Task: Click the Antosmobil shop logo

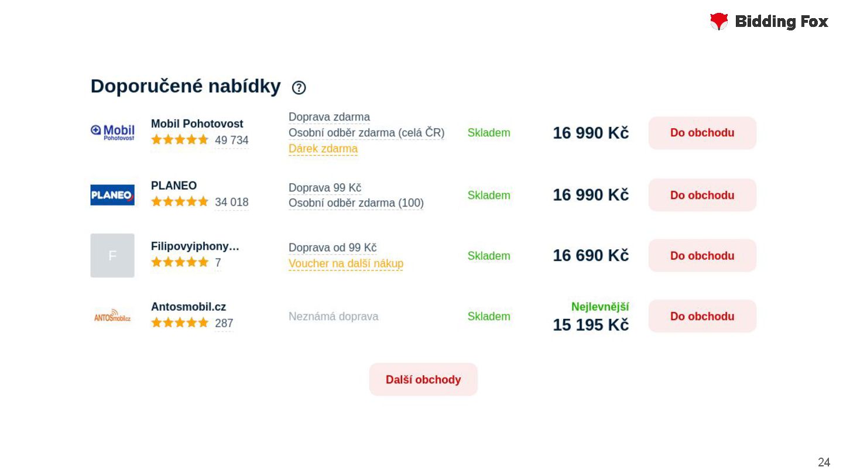Action: click(112, 317)
